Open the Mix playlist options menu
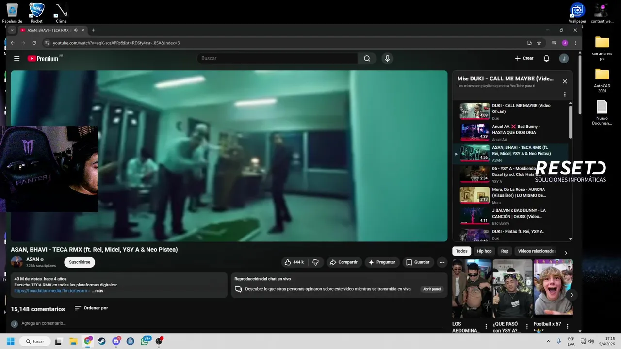The width and height of the screenshot is (621, 349). 565,95
